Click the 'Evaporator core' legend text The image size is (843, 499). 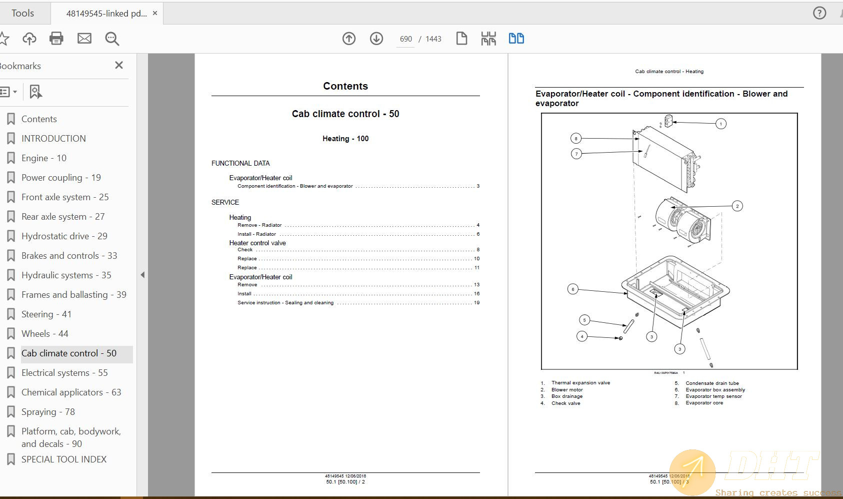click(704, 403)
